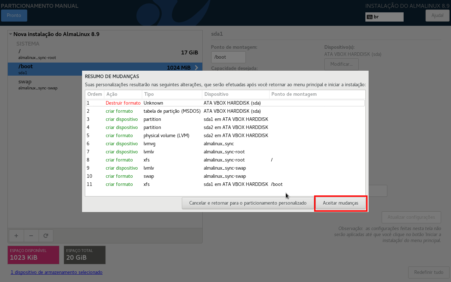451x282 pixels.
Task: Click the plus icon to add mount point
Action: pos(16,235)
